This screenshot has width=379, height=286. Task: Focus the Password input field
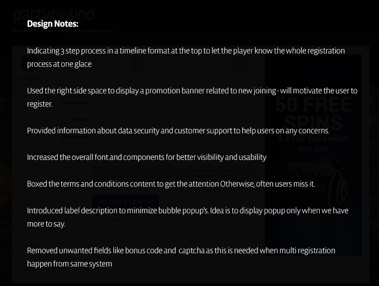coord(131,136)
